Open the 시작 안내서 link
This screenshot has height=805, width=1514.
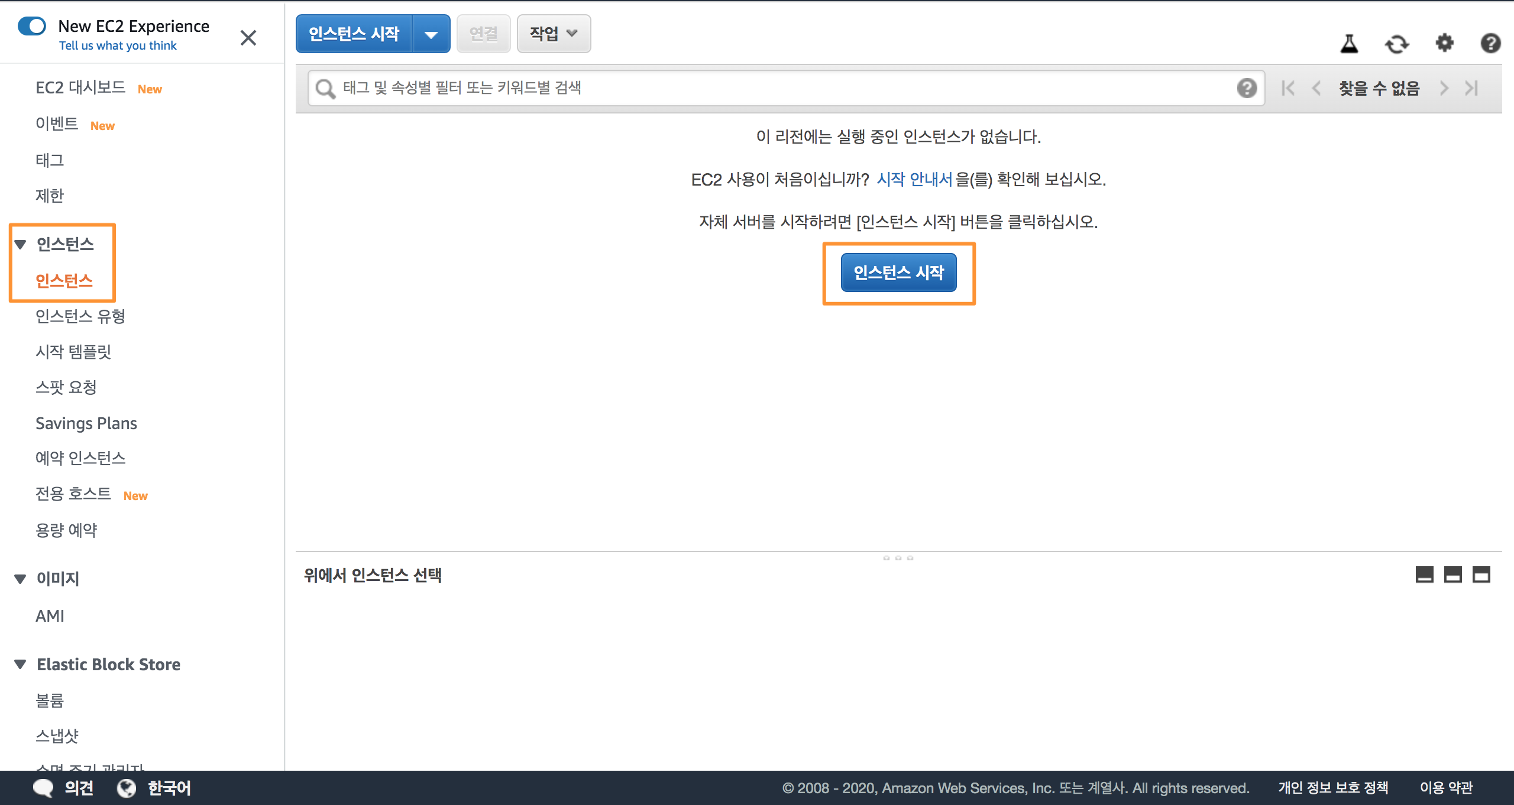pyautogui.click(x=914, y=179)
